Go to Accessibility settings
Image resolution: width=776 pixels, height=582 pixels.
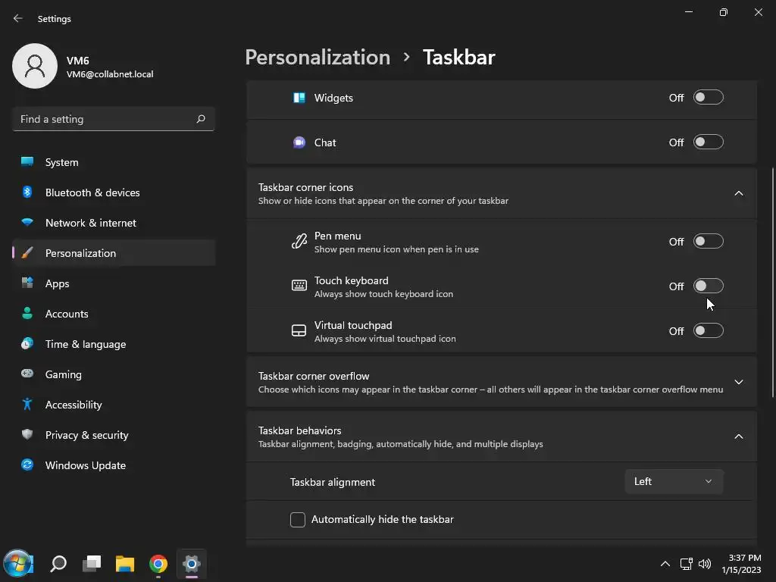pos(114,405)
